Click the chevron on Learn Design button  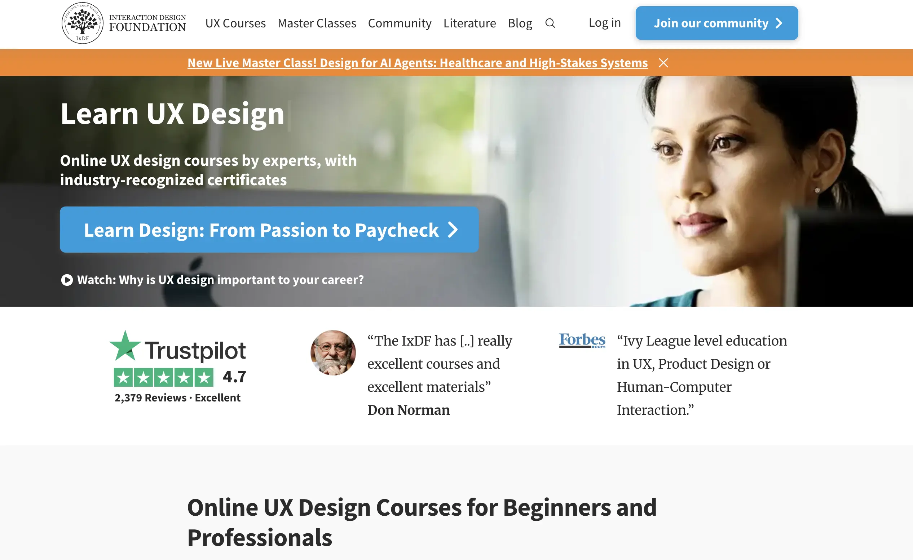[453, 230]
